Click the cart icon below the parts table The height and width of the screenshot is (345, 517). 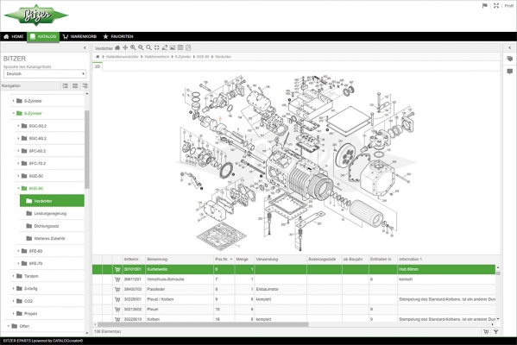(x=486, y=332)
